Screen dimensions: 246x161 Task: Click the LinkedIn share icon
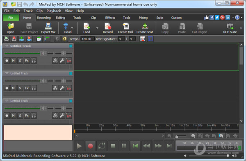point(228,17)
